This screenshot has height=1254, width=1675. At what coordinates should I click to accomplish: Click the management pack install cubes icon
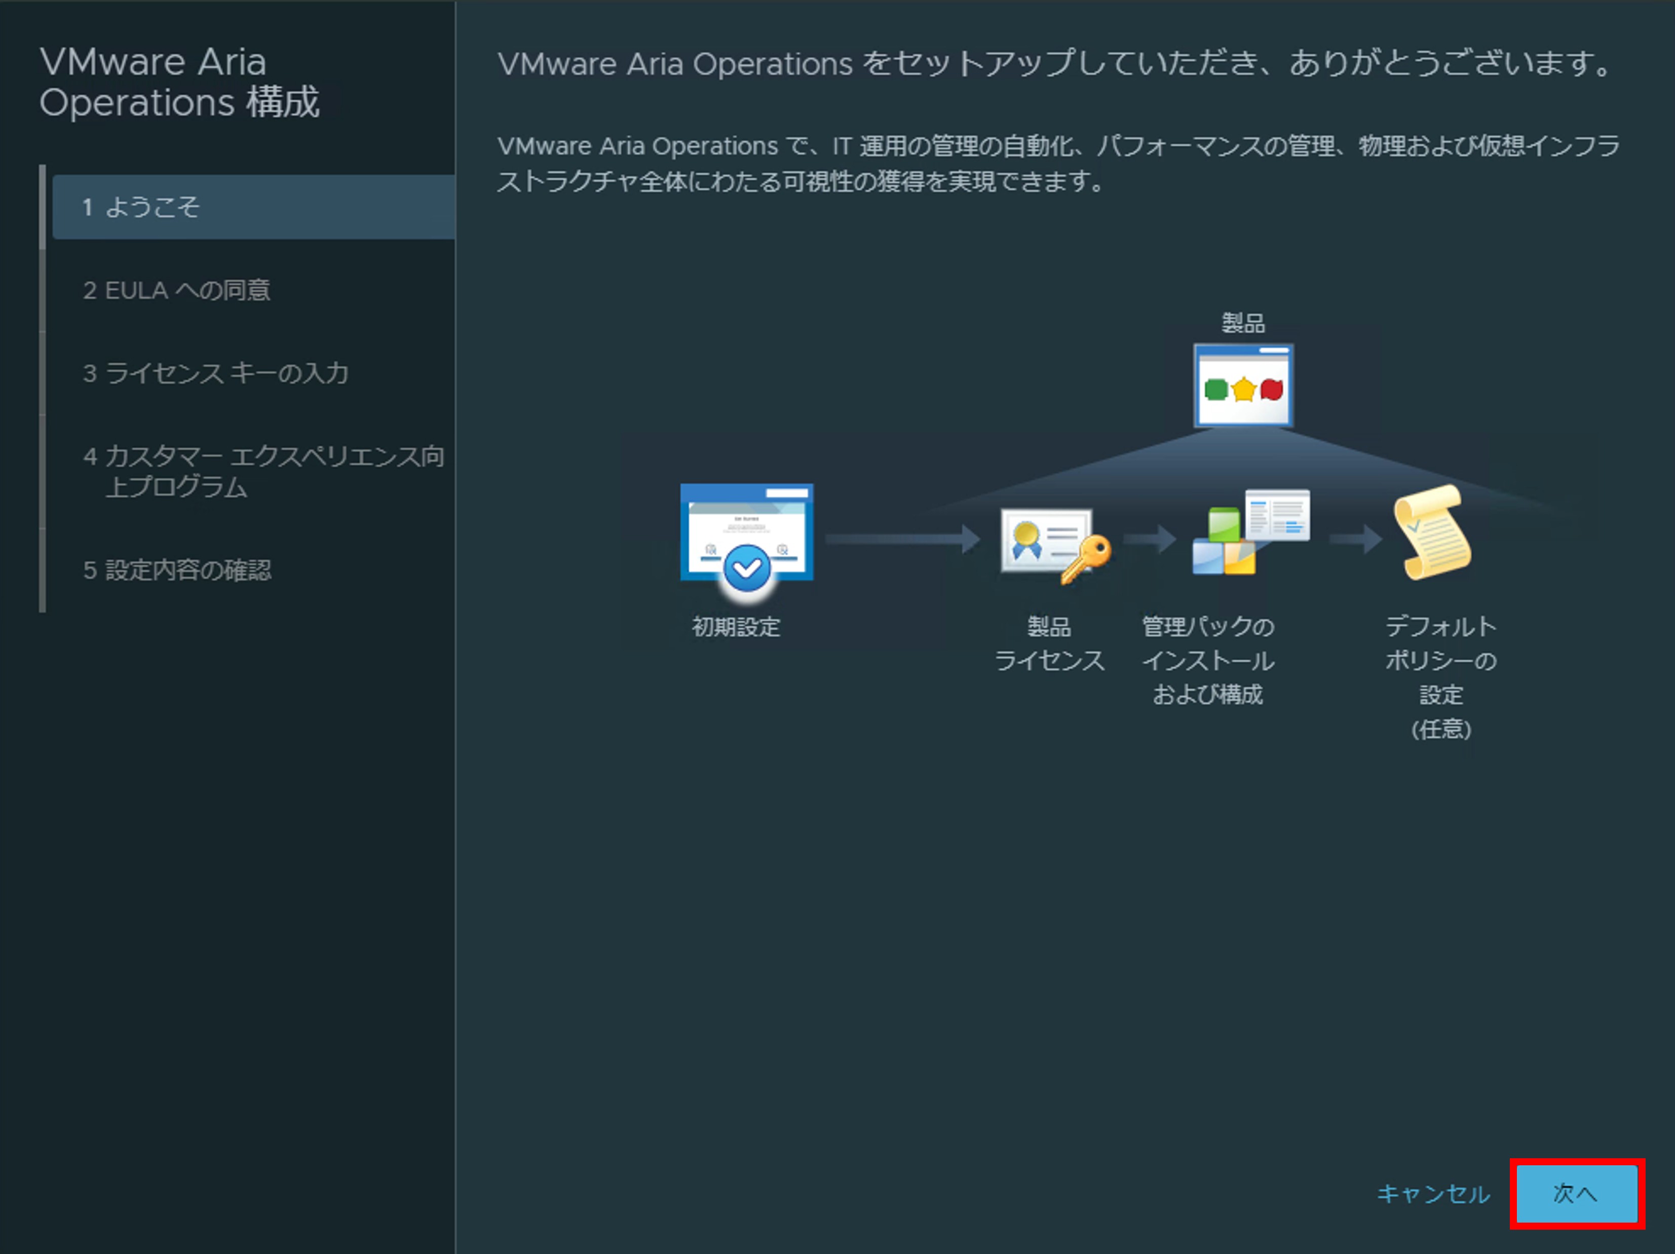[1250, 531]
